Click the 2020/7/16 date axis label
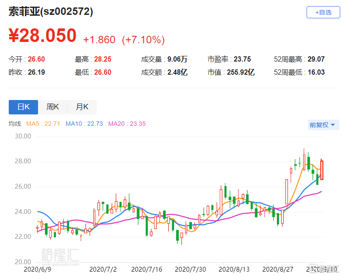 (x=147, y=269)
